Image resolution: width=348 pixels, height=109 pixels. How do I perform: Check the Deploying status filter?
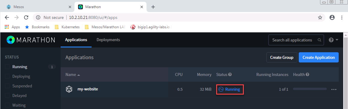8,76
